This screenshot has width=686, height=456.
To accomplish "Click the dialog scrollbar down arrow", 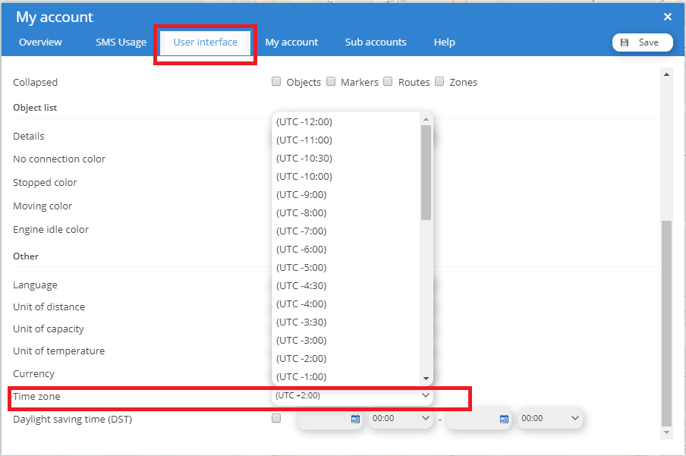I will click(666, 432).
